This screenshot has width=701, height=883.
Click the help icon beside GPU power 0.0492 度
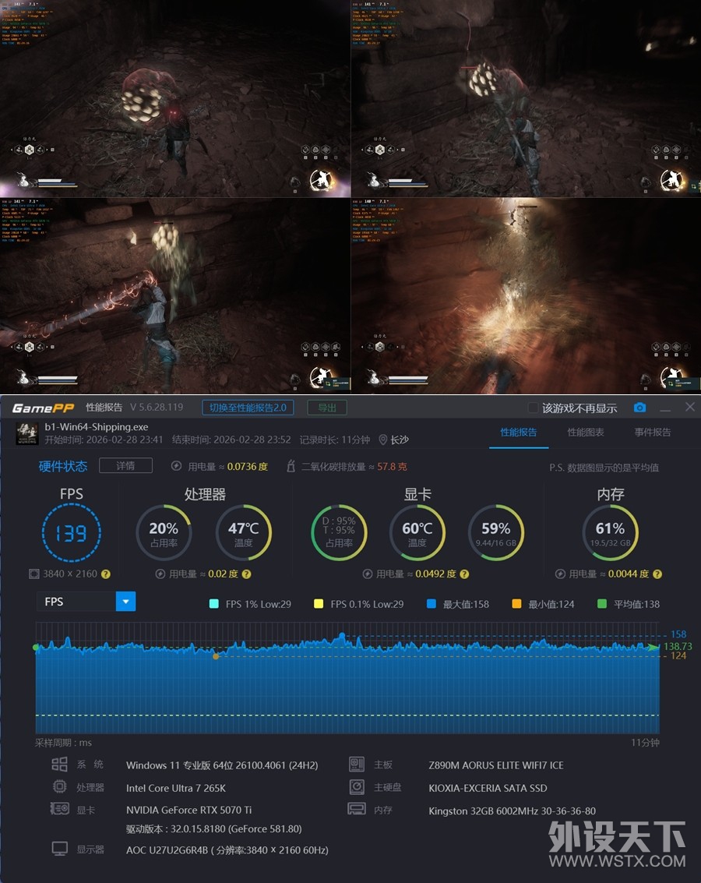point(464,574)
